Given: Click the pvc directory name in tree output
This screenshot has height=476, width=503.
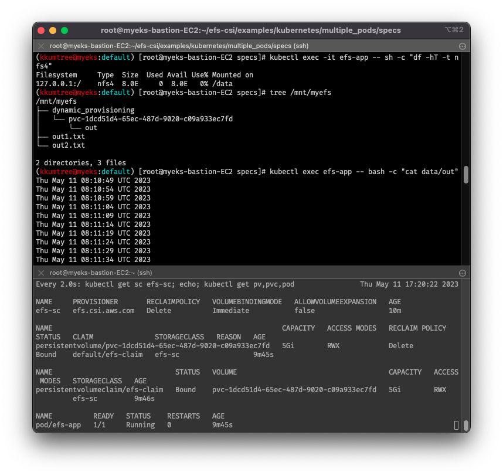Looking at the screenshot, I should tap(151, 119).
